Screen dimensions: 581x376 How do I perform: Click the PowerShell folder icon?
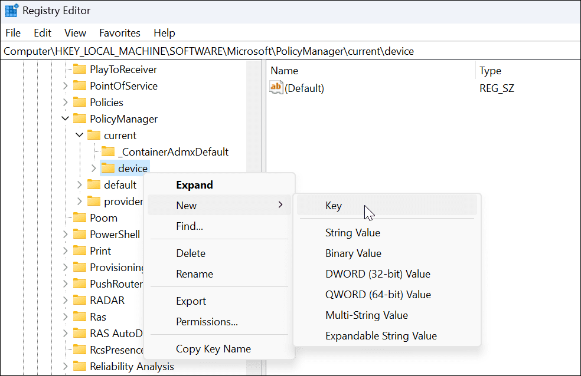[80, 235]
